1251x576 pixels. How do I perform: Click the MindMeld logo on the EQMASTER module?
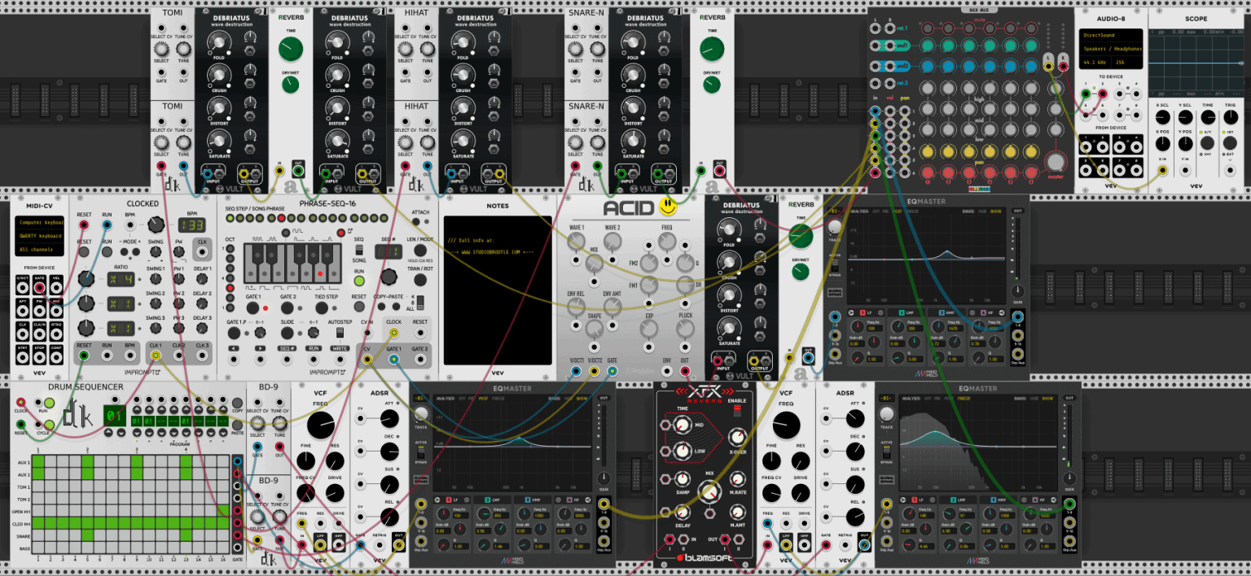pyautogui.click(x=925, y=372)
